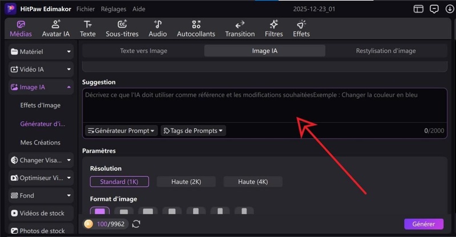Image resolution: width=456 pixels, height=237 pixels.
Task: Open Mes Créations in the sidebar
Action: tap(40, 142)
